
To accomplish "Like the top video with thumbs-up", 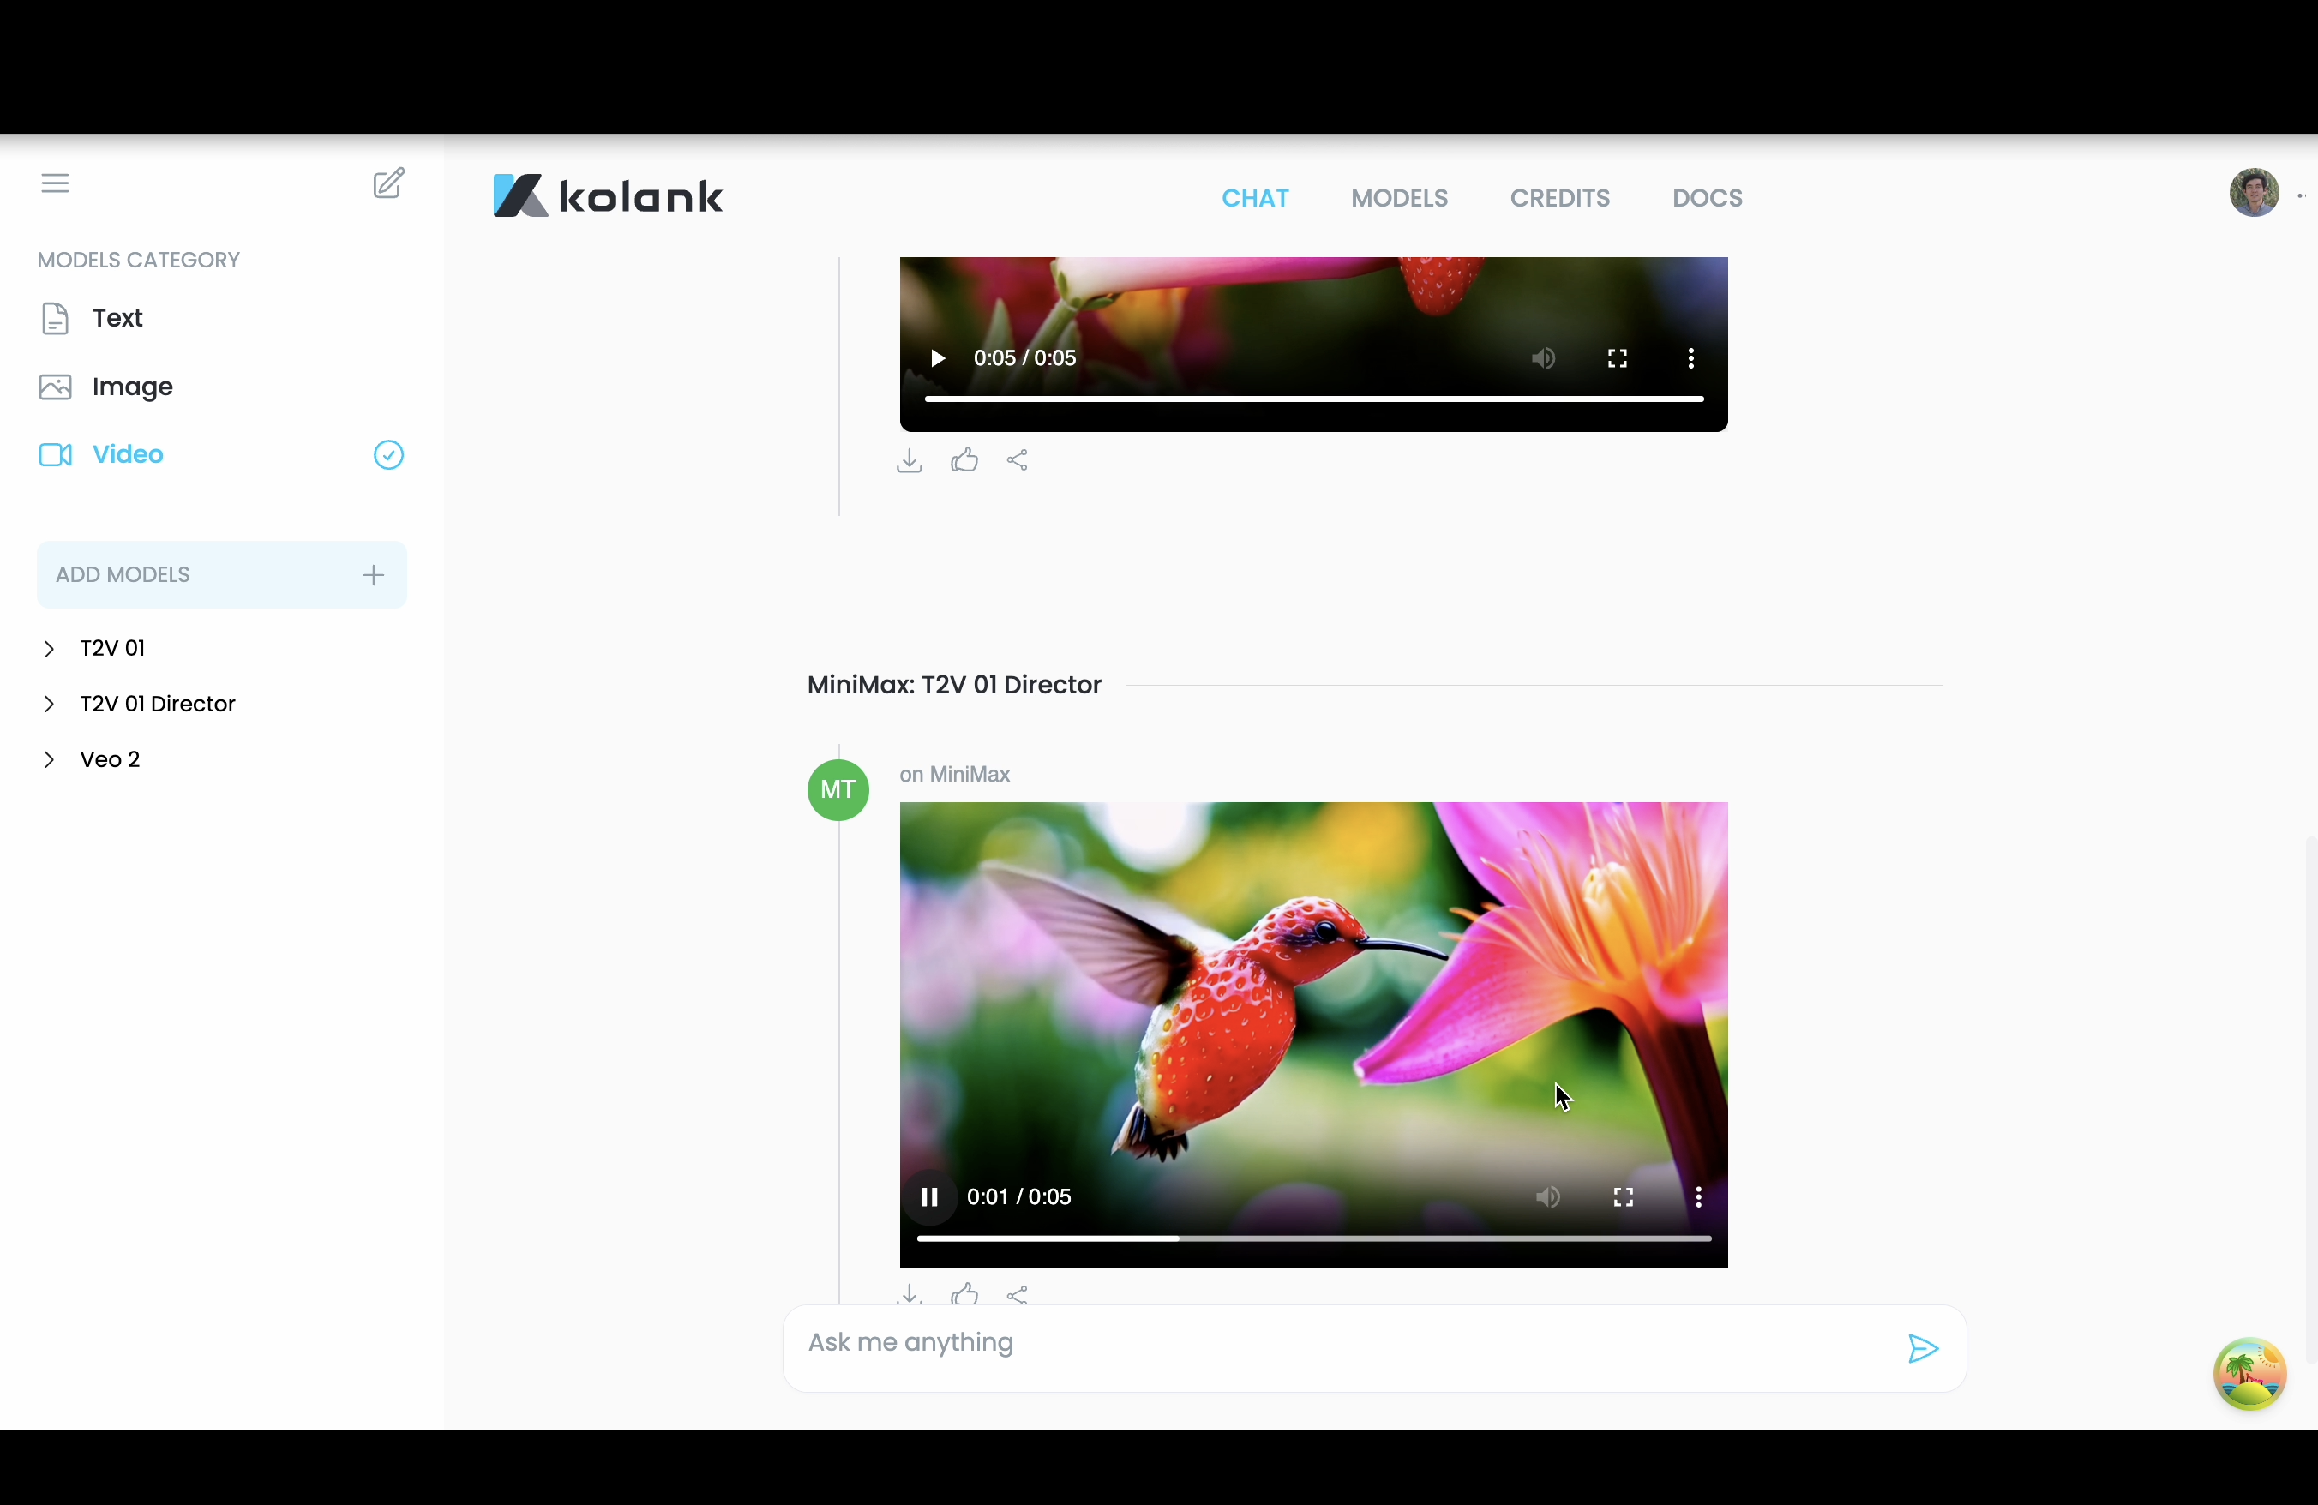I will [964, 460].
